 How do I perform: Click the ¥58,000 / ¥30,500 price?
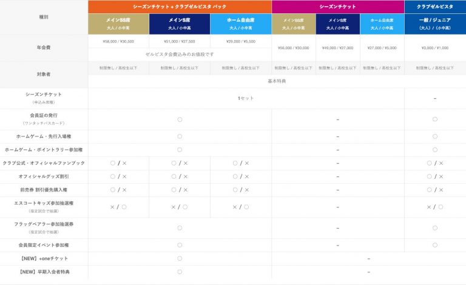(x=118, y=41)
